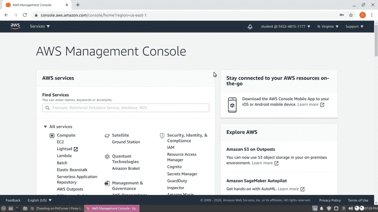Open a new browser tab with plus
The width and height of the screenshot is (378, 212).
[78, 5]
